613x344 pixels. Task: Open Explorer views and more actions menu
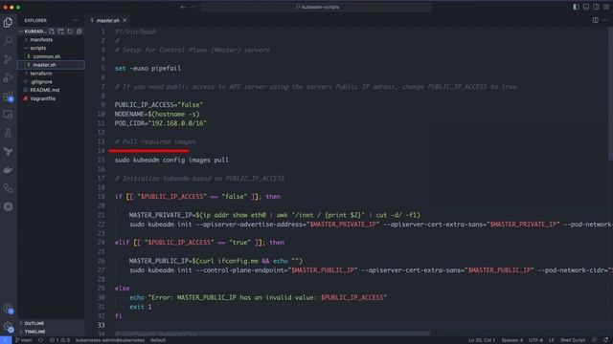click(x=76, y=20)
